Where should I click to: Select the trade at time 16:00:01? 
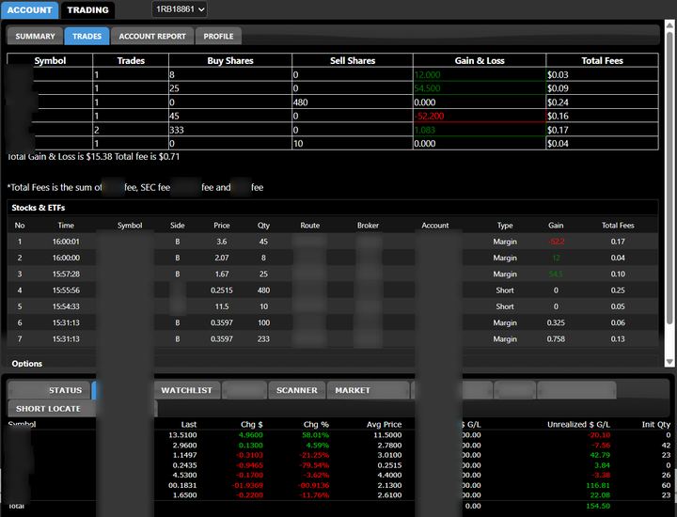click(333, 242)
